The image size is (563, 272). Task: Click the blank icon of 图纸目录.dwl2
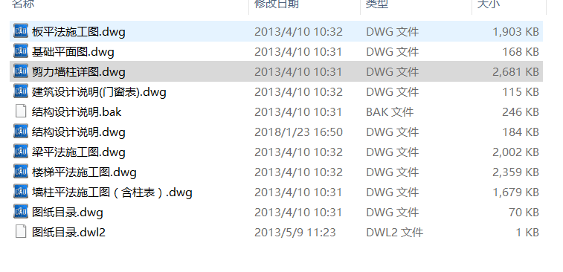tap(21, 231)
